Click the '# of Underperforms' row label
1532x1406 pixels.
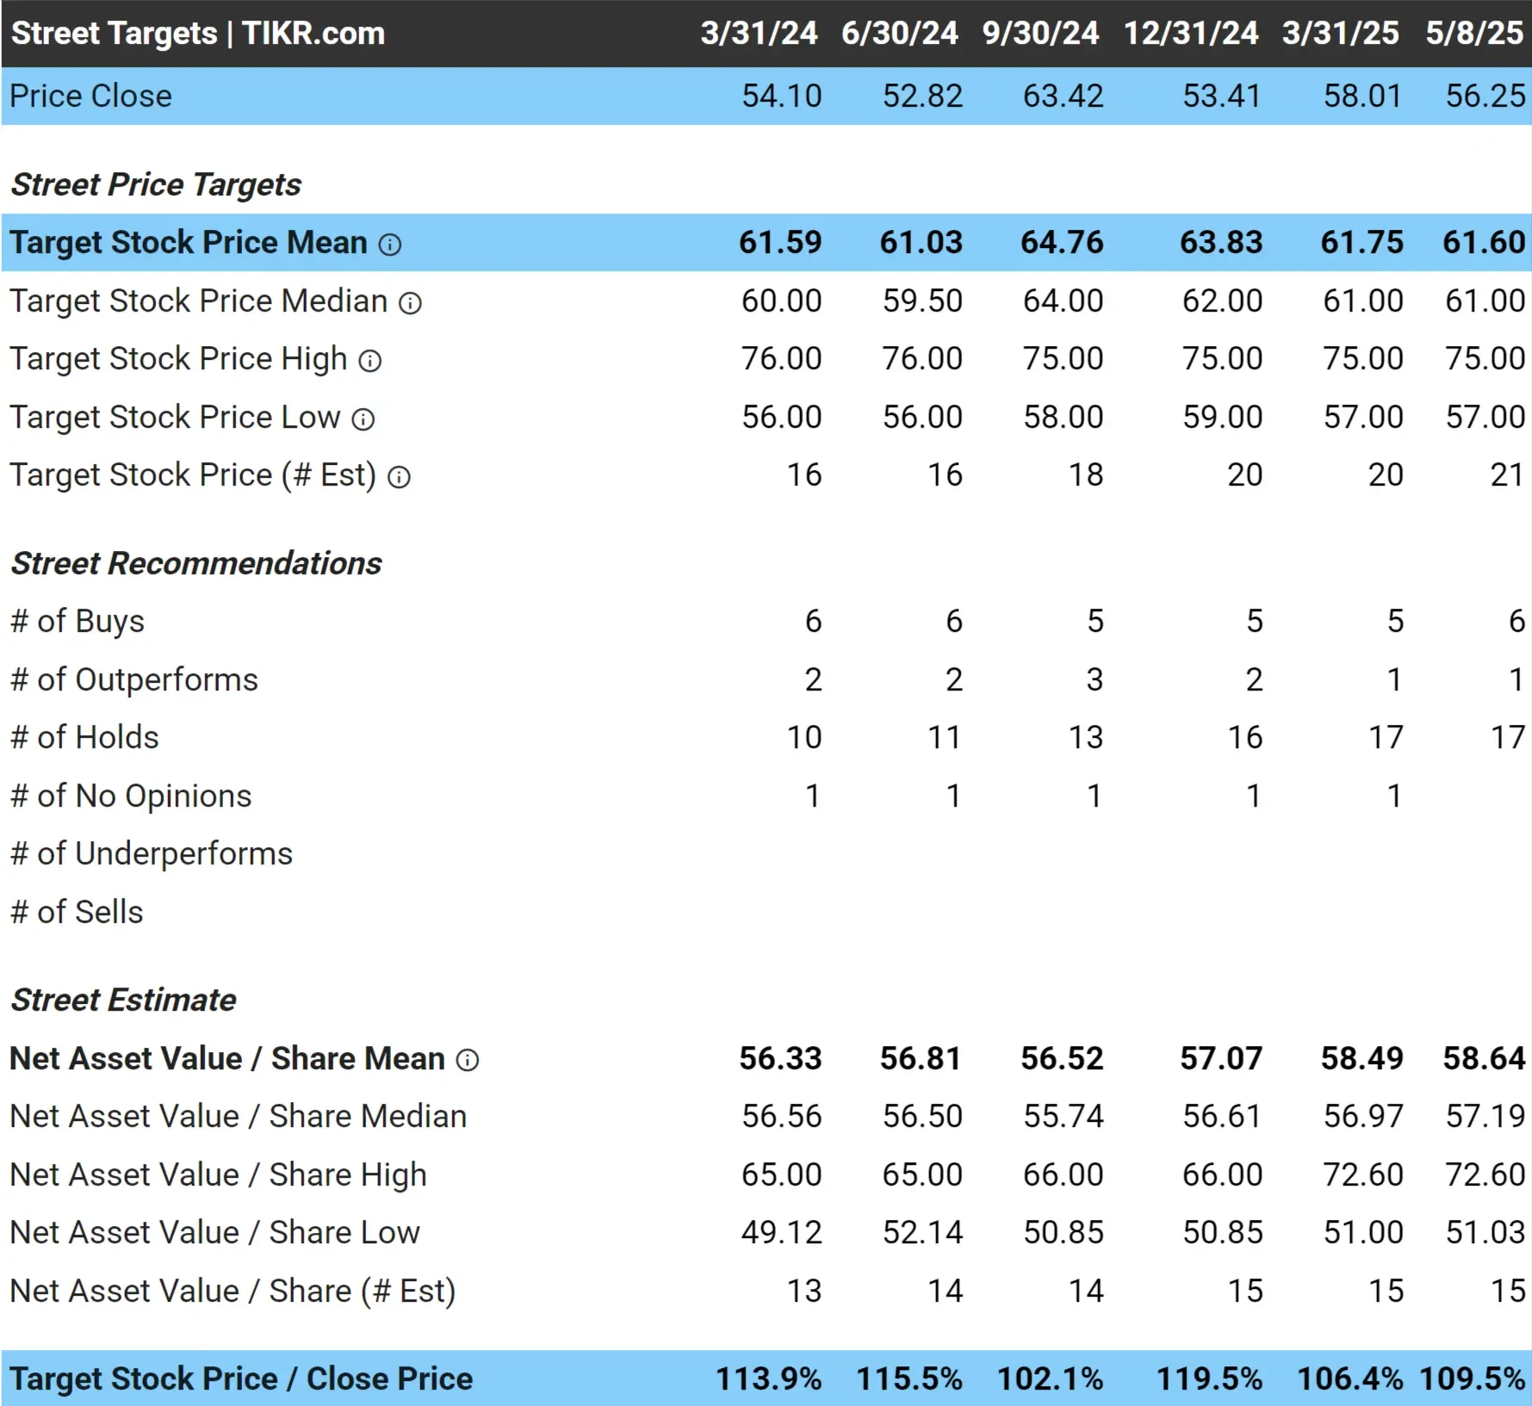(152, 854)
